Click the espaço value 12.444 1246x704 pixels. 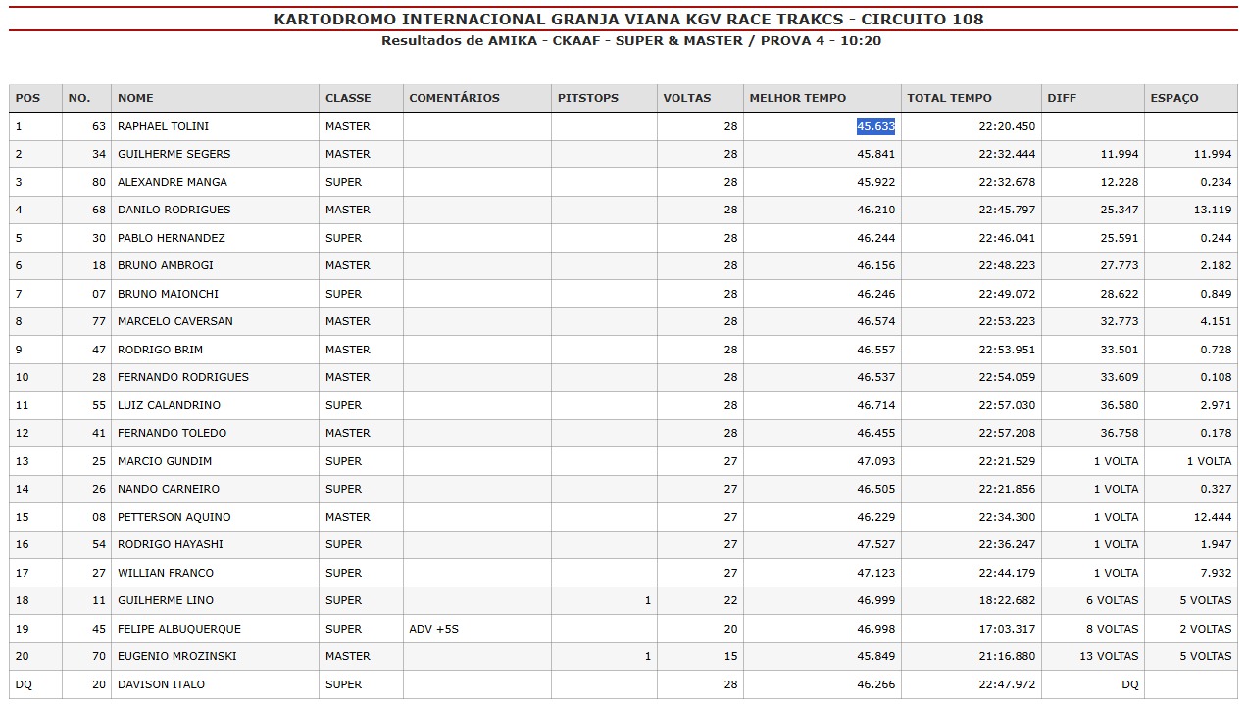pyautogui.click(x=1213, y=517)
